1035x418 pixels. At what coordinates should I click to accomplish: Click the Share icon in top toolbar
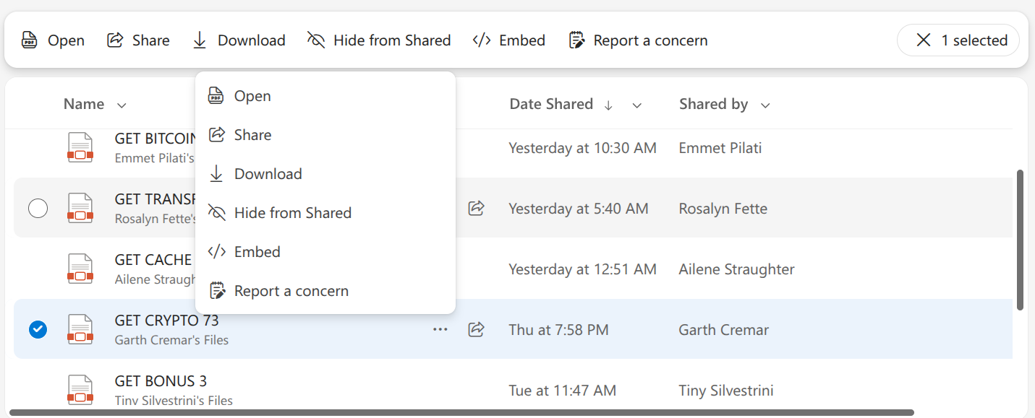pos(114,40)
